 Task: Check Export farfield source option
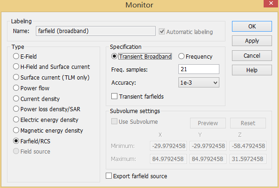tap(109, 176)
